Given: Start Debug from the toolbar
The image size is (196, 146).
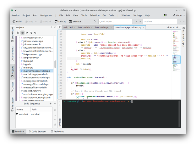Looking at the screenshot, I should (x=60, y=21).
